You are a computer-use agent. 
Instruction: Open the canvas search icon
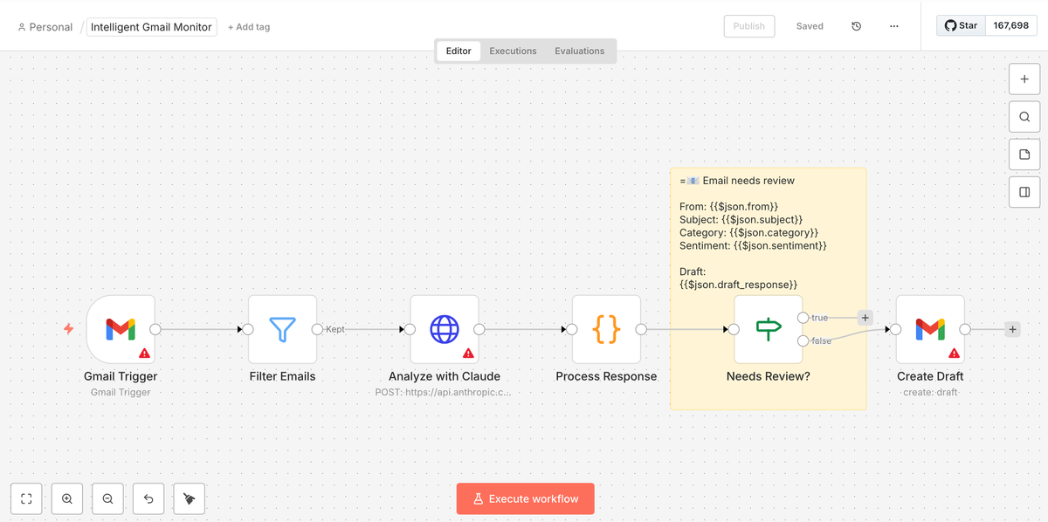[x=1024, y=116]
